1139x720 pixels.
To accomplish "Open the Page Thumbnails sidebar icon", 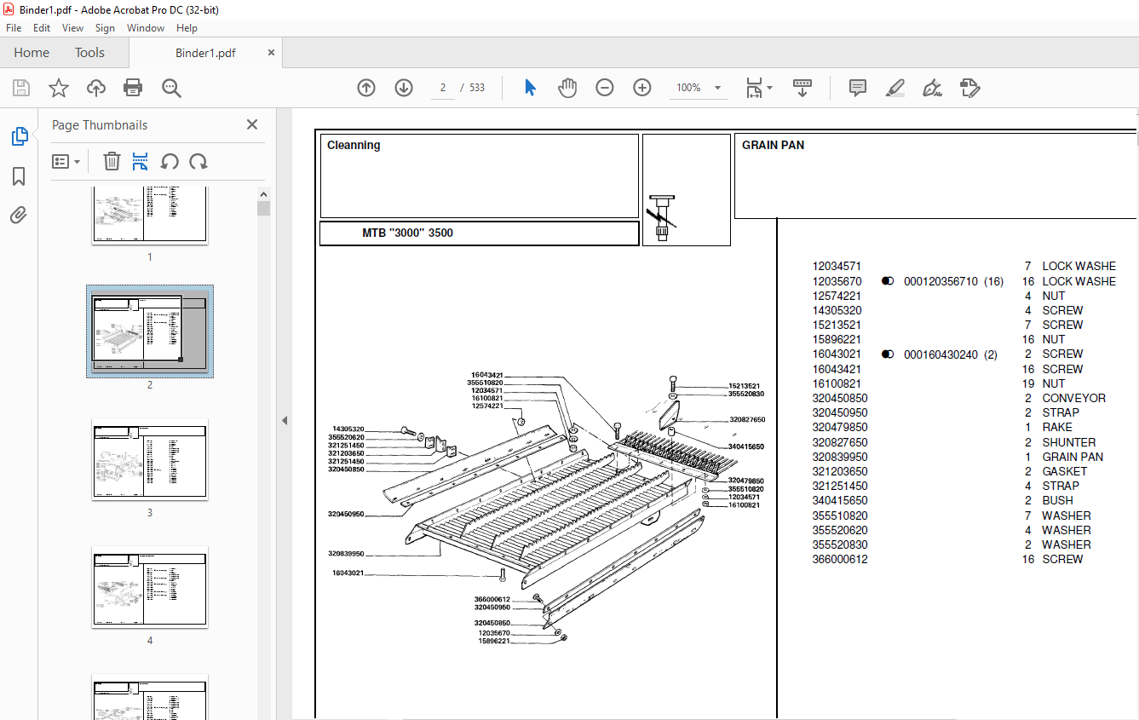I will click(x=19, y=136).
